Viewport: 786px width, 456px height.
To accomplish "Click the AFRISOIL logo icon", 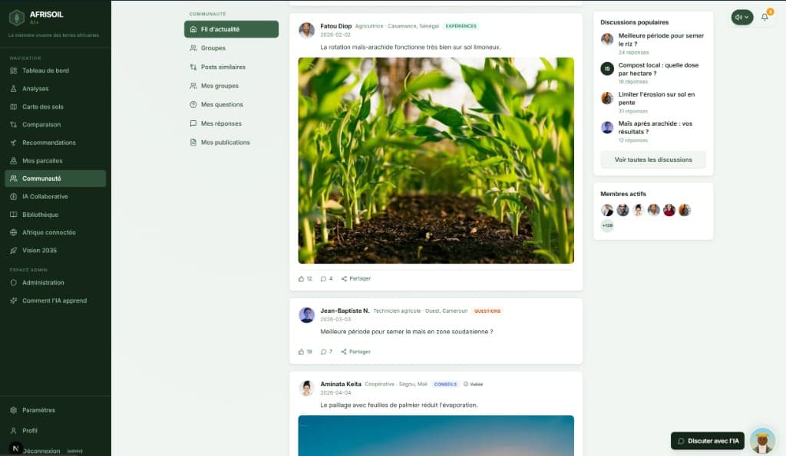I will click(17, 18).
